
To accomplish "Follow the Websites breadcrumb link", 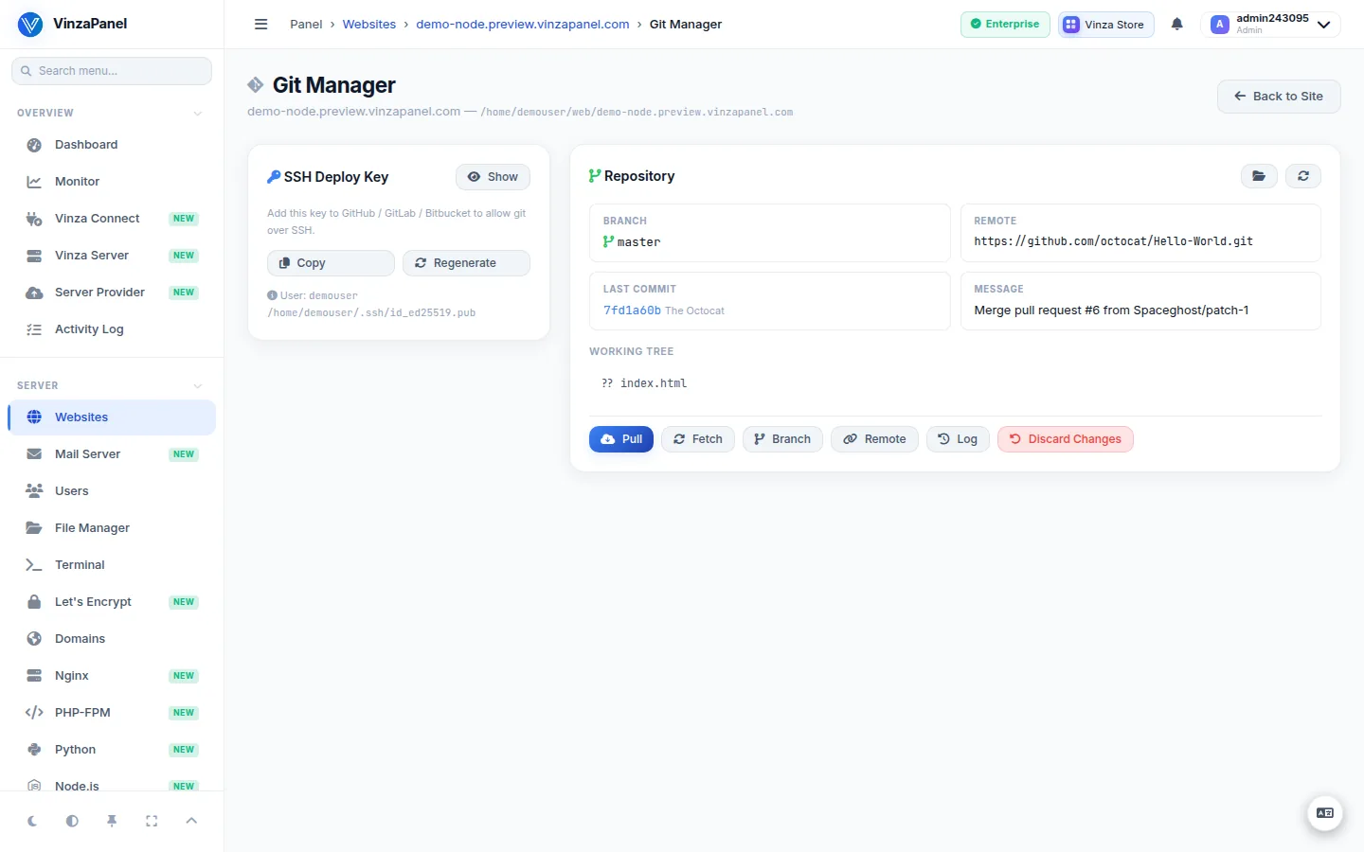I will point(369,25).
